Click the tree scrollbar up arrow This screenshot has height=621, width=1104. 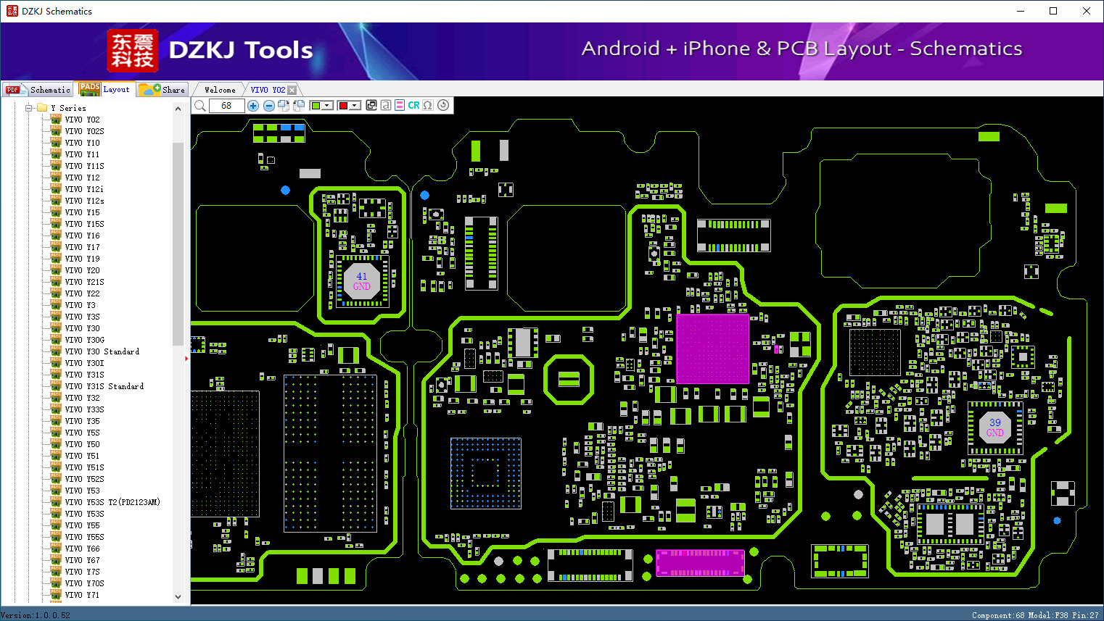178,109
